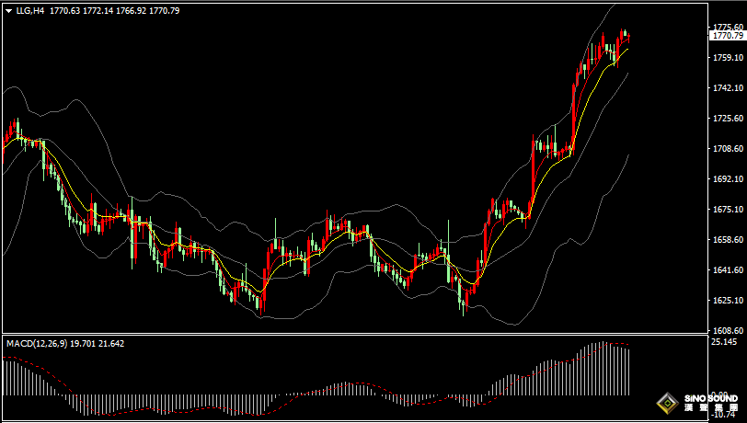The image size is (747, 423).
Task: Click the last candlestick at the chart's right edge
Action: [x=628, y=36]
